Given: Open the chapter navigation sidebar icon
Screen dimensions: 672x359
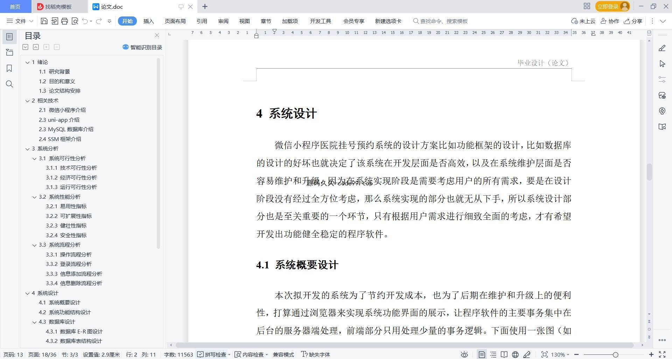Looking at the screenshot, I should 9,52.
